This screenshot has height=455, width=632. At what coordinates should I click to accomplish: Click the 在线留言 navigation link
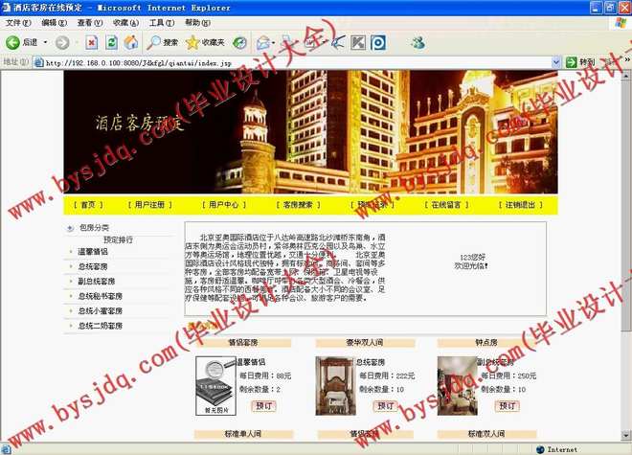pos(446,205)
